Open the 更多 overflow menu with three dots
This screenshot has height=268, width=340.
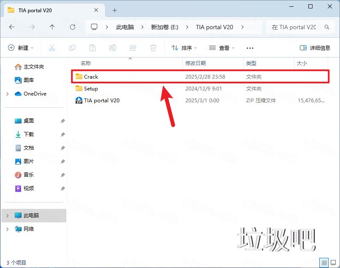point(250,48)
